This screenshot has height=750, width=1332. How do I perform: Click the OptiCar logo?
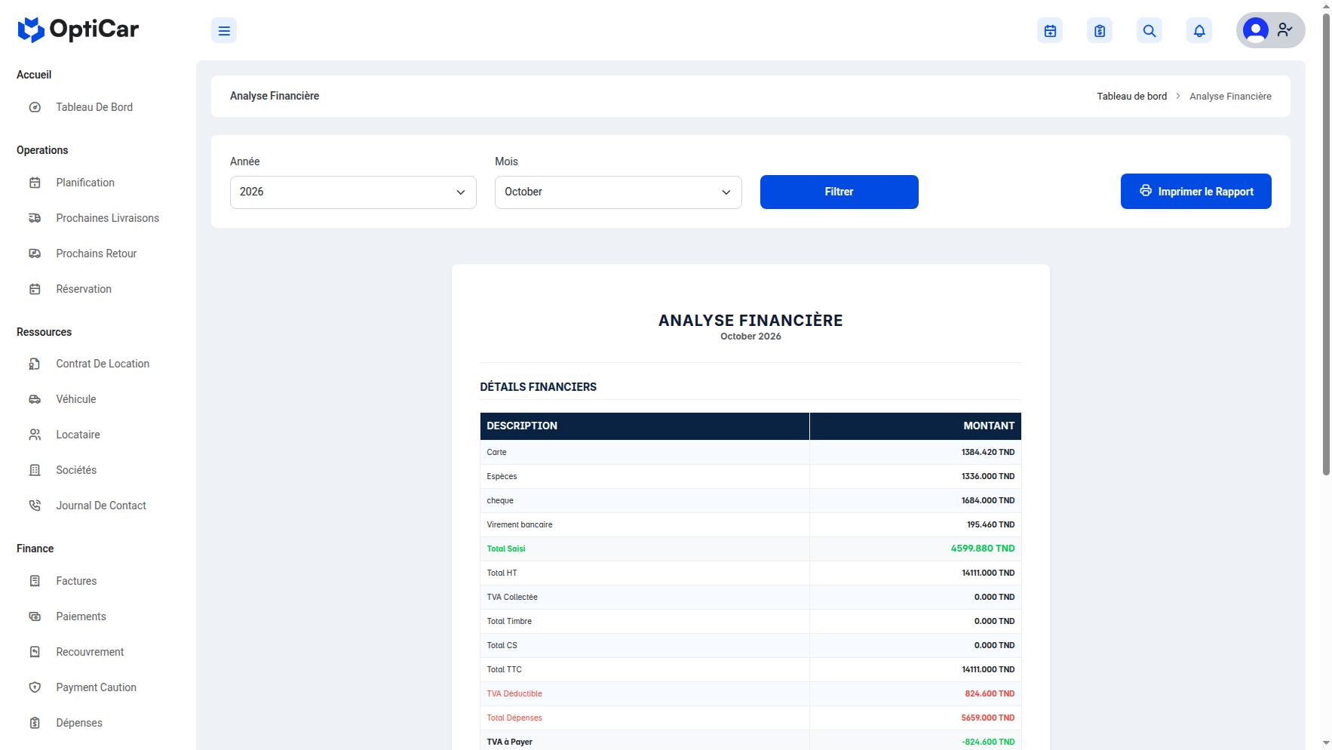(78, 29)
